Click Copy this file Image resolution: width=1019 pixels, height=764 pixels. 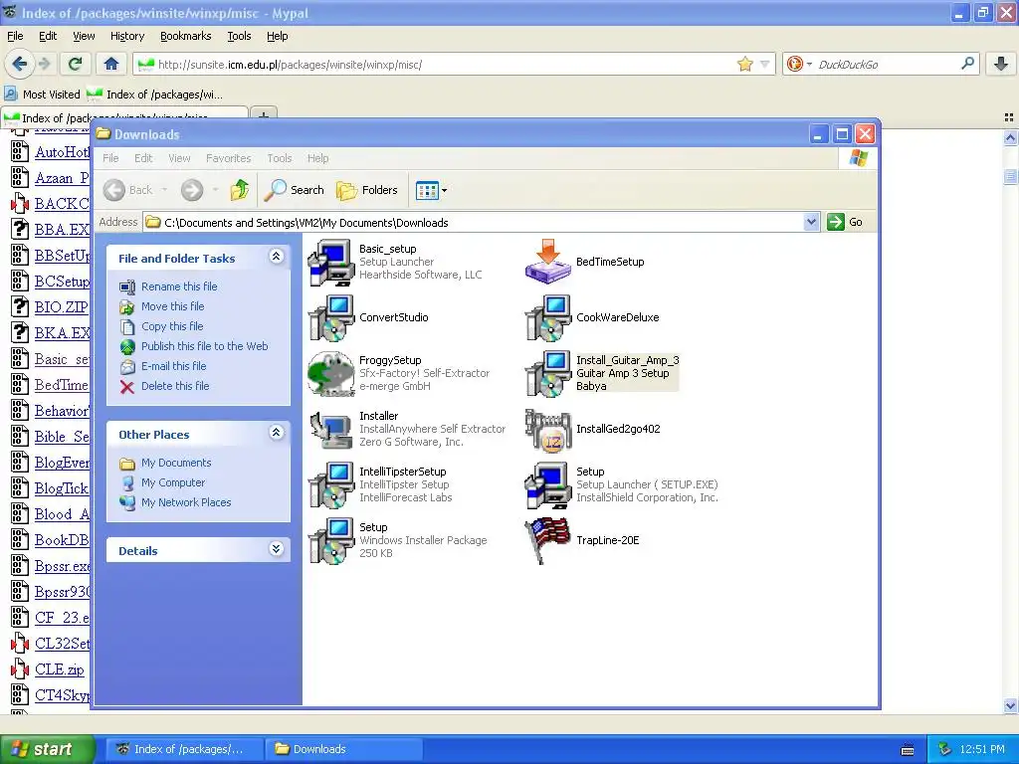click(172, 326)
